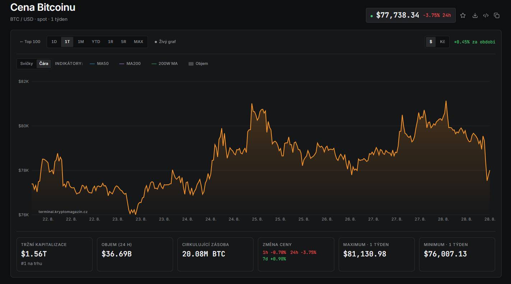Toggle the MA200 indicator
The height and width of the screenshot is (284, 511).
pos(130,63)
